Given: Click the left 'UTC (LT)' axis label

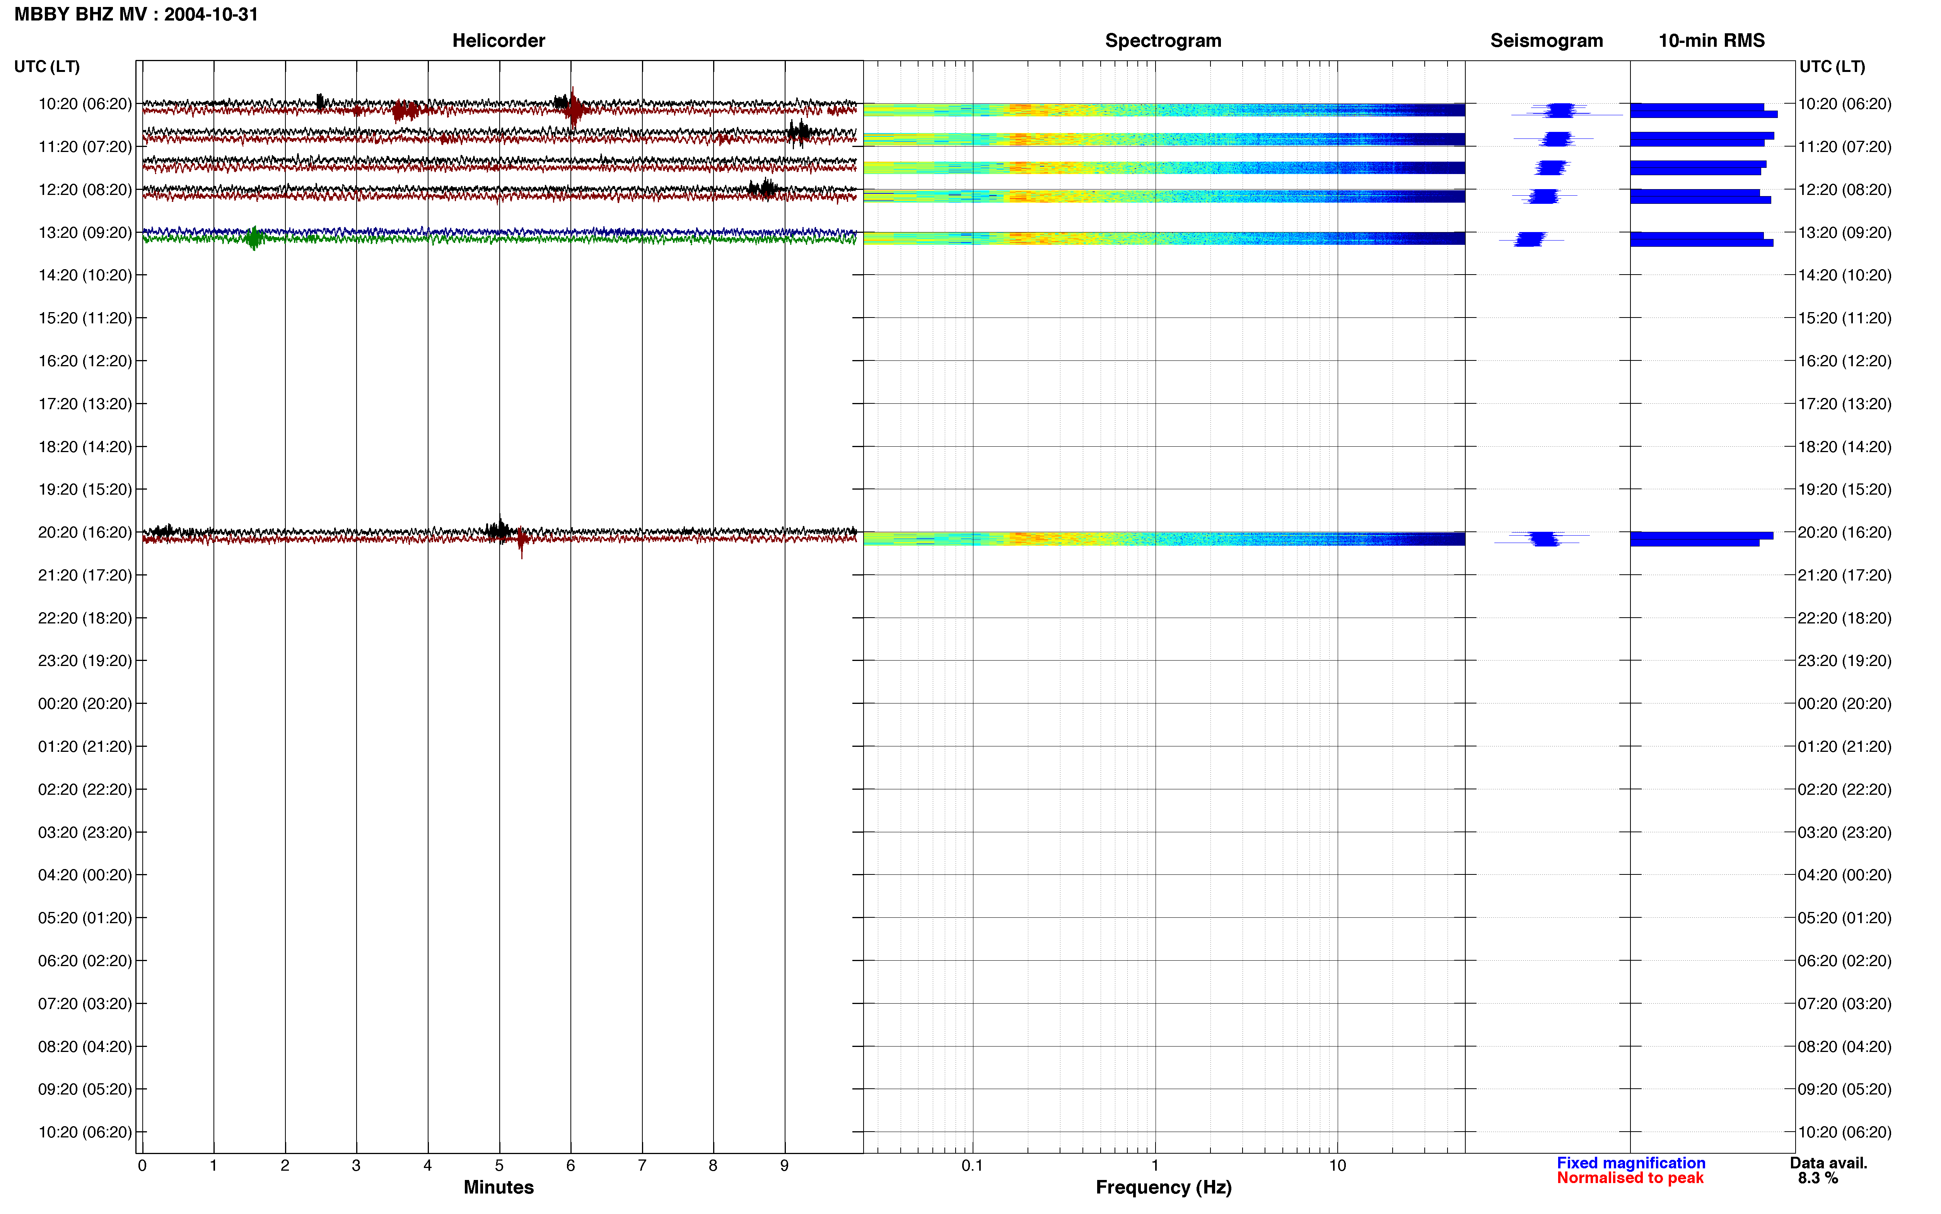Looking at the screenshot, I should (47, 67).
